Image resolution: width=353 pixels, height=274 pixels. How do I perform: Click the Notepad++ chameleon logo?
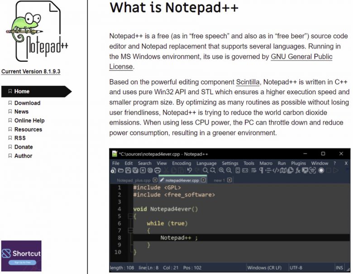point(37,32)
